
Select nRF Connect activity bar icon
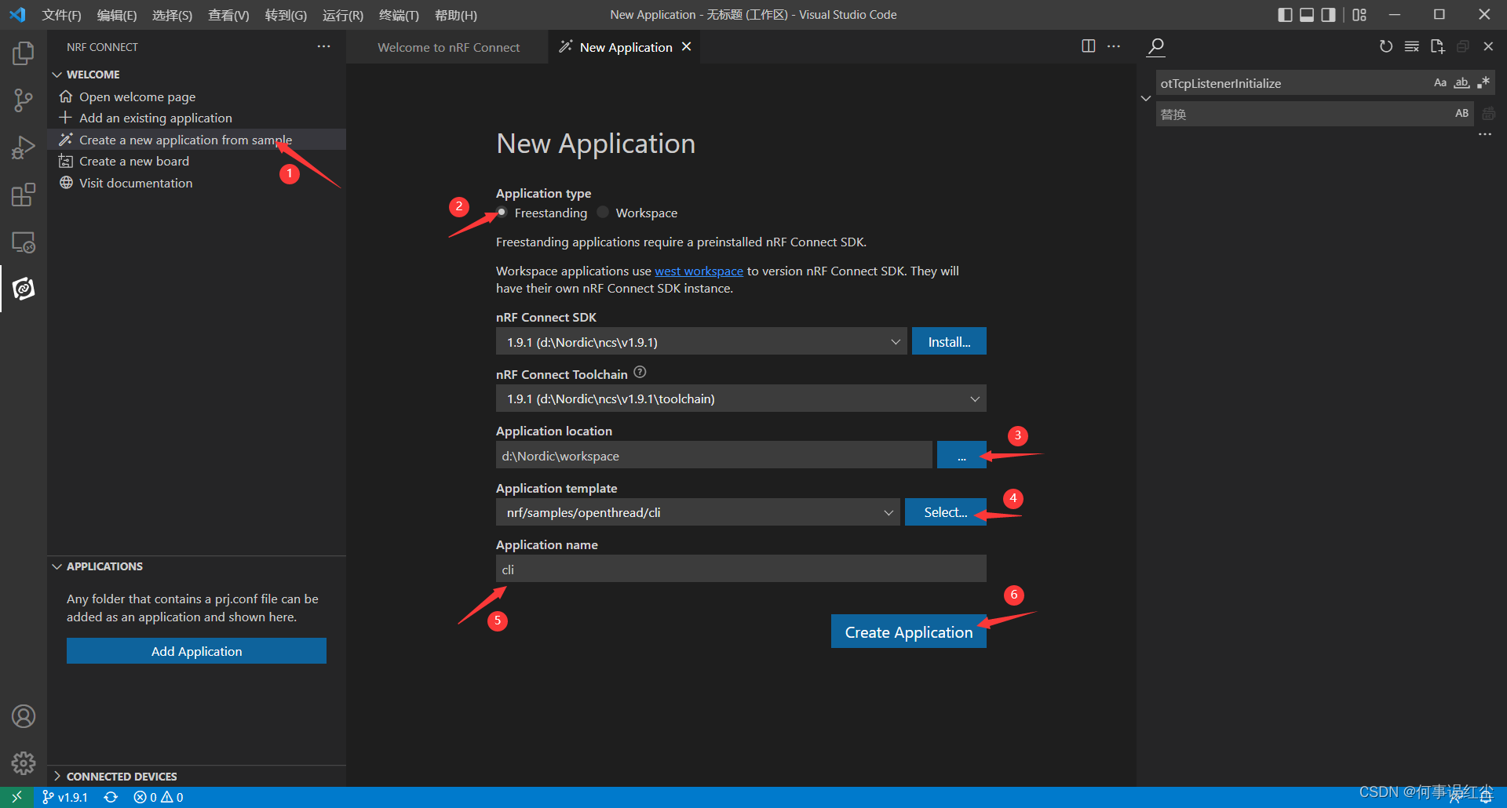pyautogui.click(x=24, y=289)
